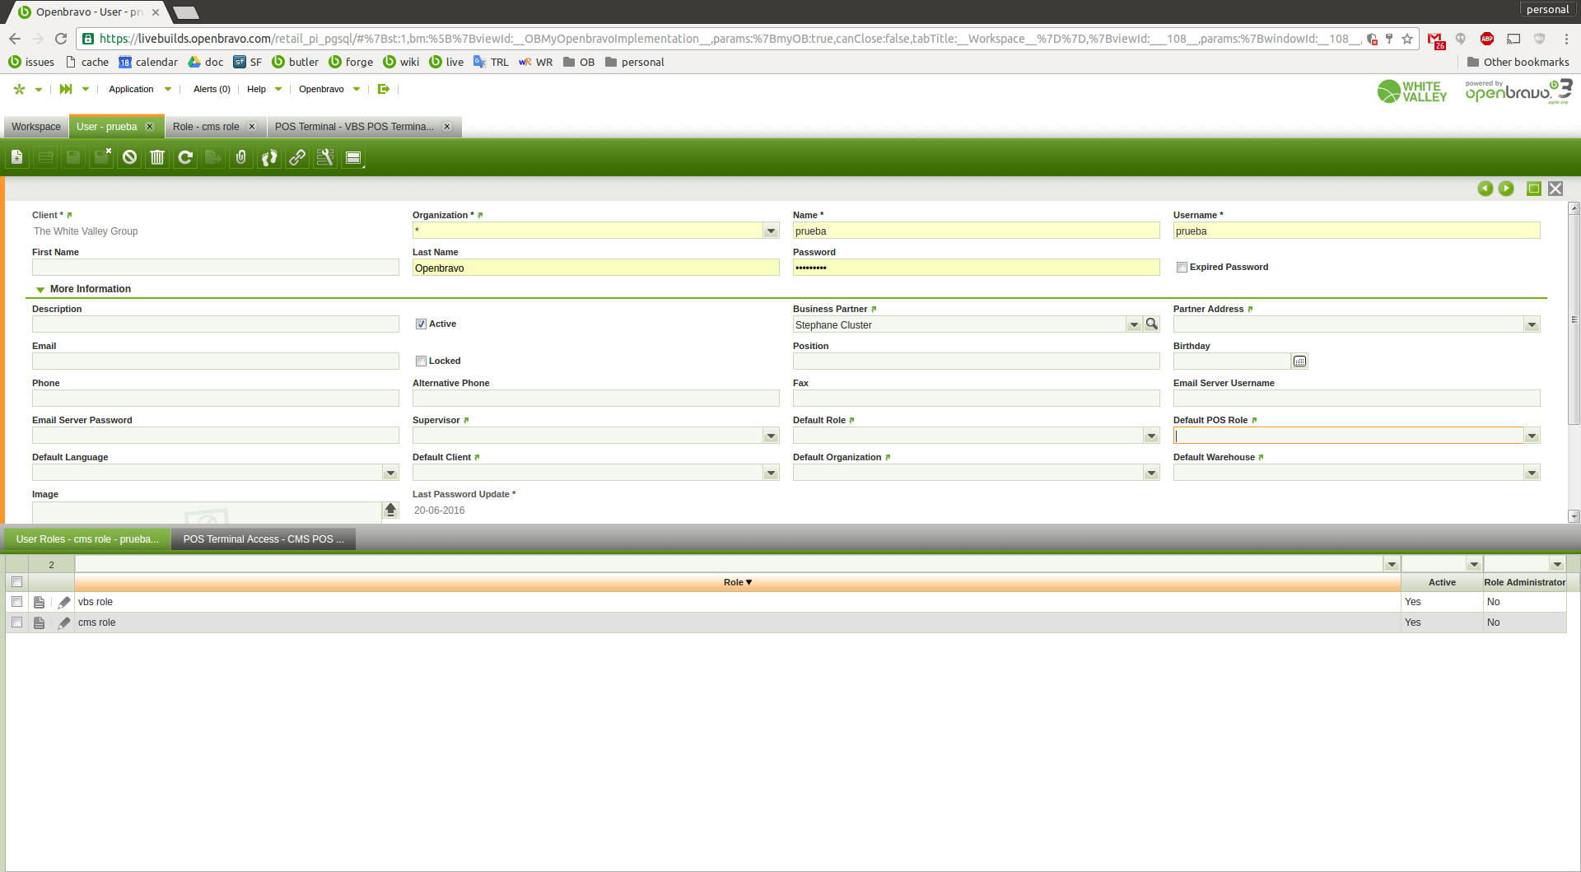This screenshot has height=872, width=1581.
Task: Open Business Partner magnifier search
Action: point(1152,324)
